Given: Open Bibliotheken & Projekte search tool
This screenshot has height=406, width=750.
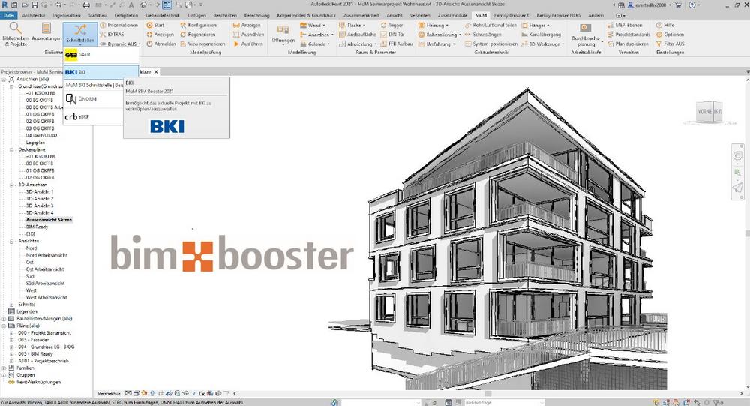Looking at the screenshot, I should (x=16, y=32).
